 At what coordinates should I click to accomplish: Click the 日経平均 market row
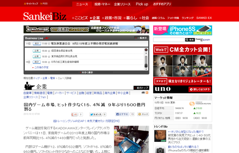point(183,108)
